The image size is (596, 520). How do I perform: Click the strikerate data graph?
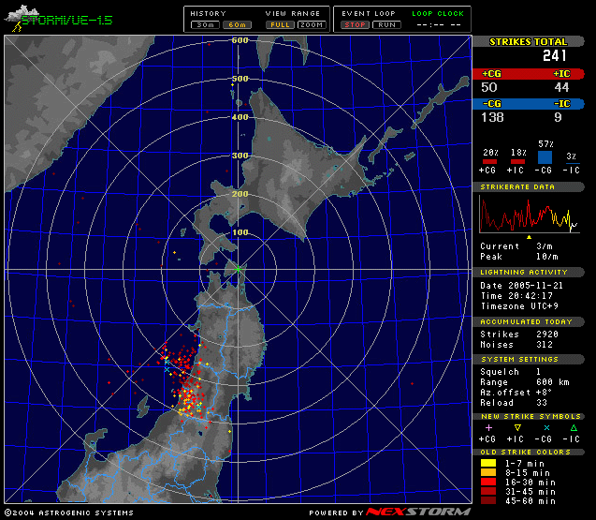tap(531, 215)
